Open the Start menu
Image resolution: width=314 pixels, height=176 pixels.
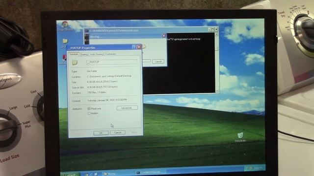[x=70, y=174]
